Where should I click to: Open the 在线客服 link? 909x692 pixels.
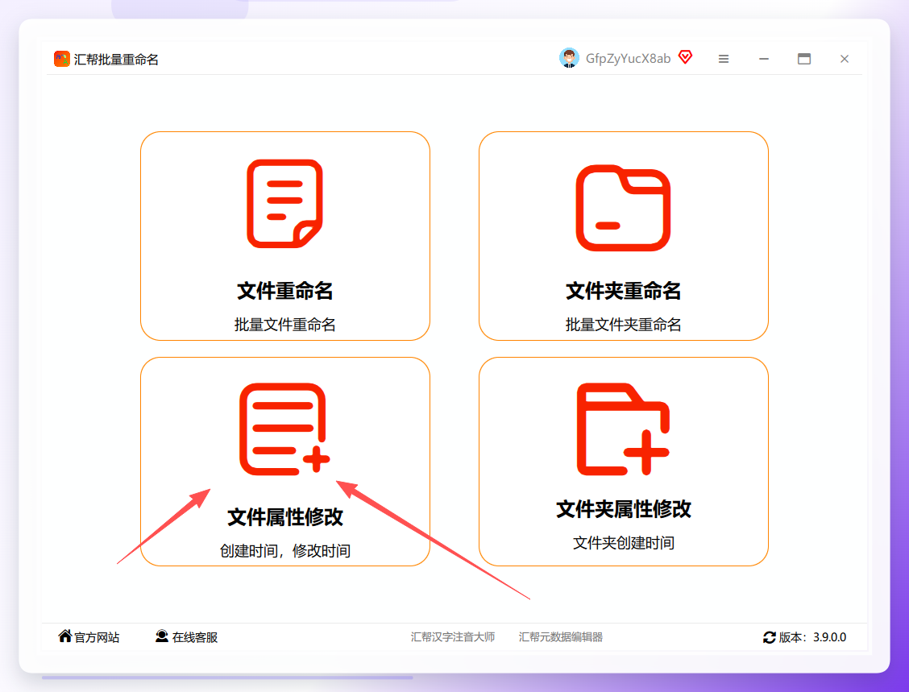pos(195,637)
